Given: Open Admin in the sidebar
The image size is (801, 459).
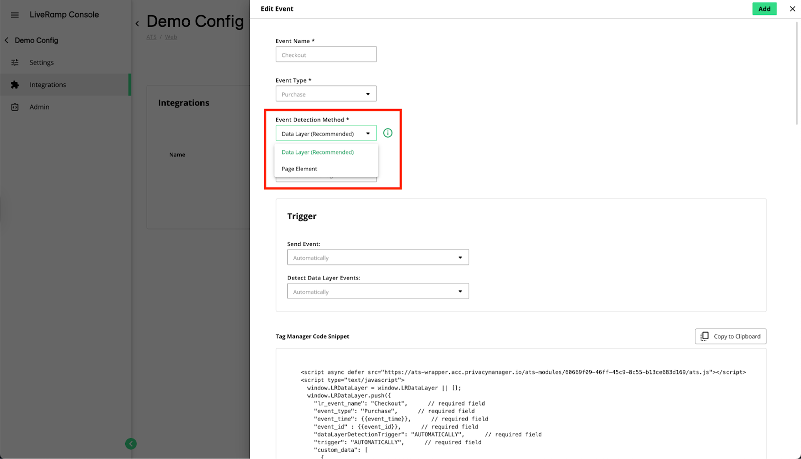Looking at the screenshot, I should pyautogui.click(x=65, y=107).
